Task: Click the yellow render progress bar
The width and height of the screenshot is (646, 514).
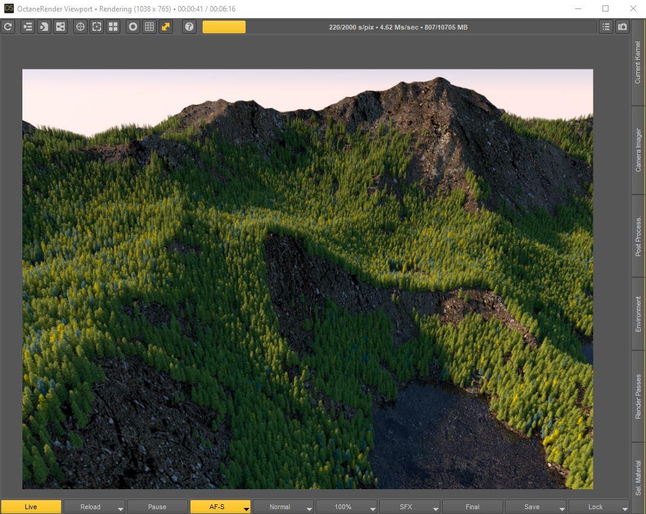Action: 224,27
